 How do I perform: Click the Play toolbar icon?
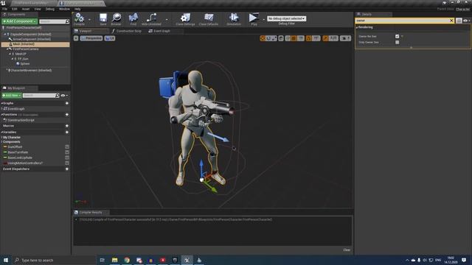[x=254, y=18]
